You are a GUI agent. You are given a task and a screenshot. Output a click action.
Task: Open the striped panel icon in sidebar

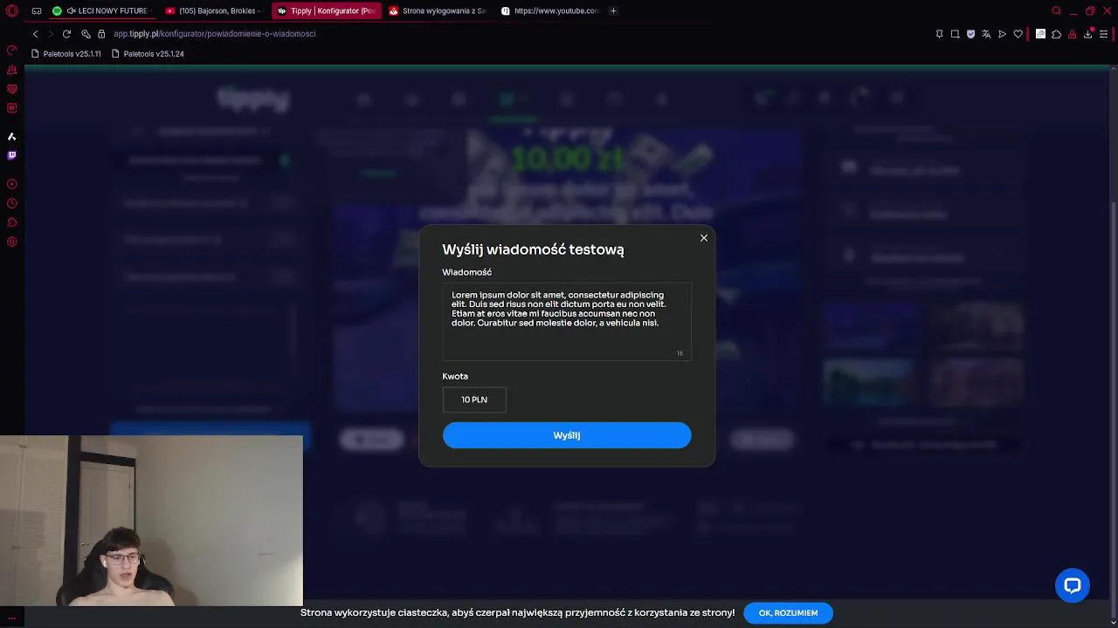(x=12, y=89)
